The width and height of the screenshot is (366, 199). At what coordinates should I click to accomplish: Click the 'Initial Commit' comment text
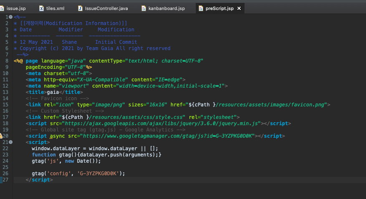tap(116, 42)
